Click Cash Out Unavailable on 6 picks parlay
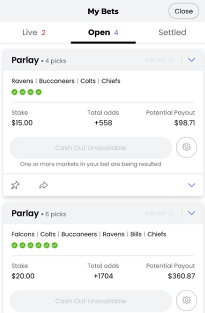Image resolution: width=205 pixels, height=313 pixels. pyautogui.click(x=91, y=301)
